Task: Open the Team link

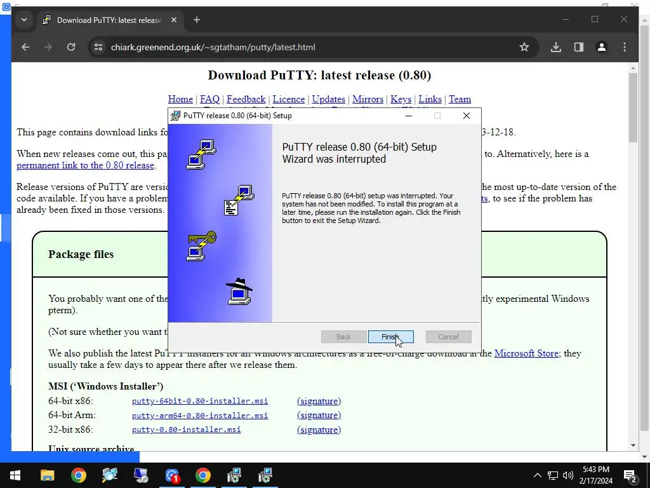Action: (460, 99)
